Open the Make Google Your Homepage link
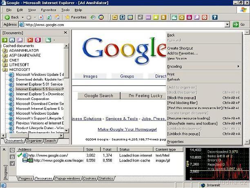Screen dimensions: 250x188 pos(127,129)
